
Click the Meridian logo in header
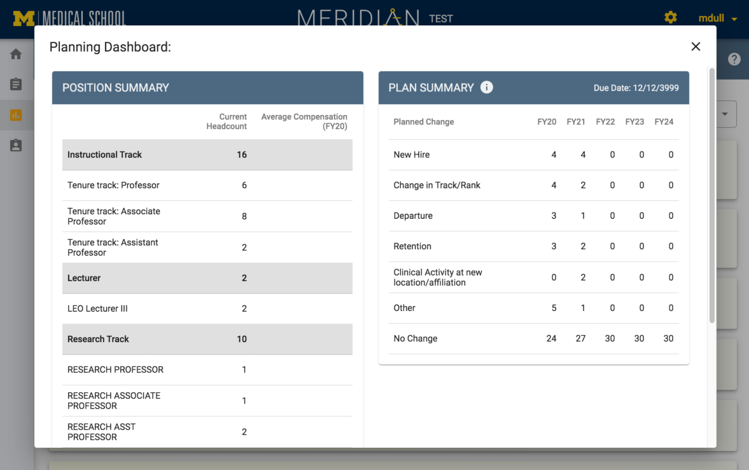(x=358, y=17)
